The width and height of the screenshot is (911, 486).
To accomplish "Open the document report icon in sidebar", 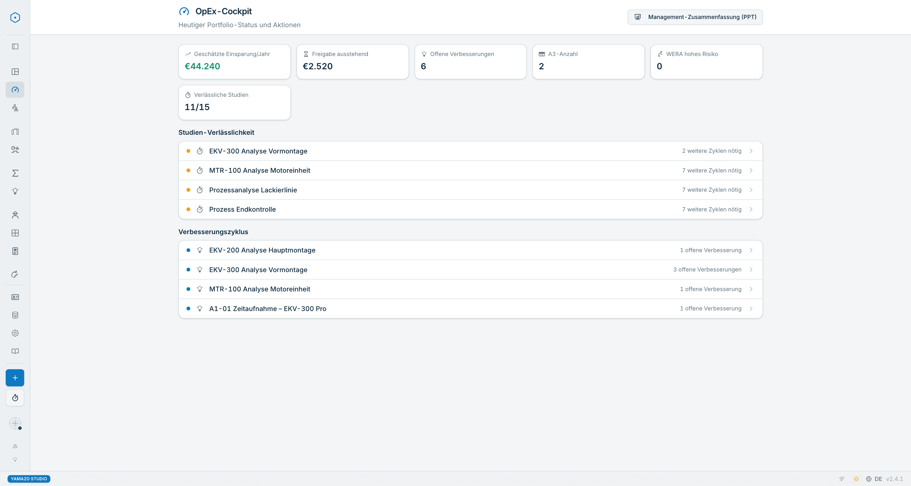I will click(x=15, y=251).
